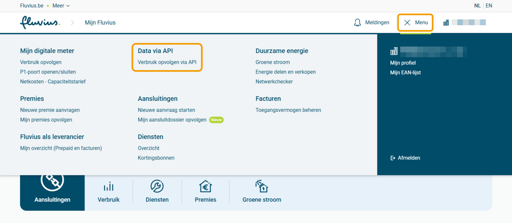Open Diensten wrench icon
The width and height of the screenshot is (512, 223).
(157, 186)
